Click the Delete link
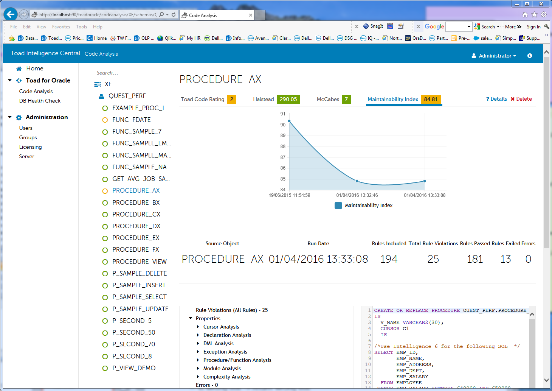Image resolution: width=552 pixels, height=391 pixels. 521,99
